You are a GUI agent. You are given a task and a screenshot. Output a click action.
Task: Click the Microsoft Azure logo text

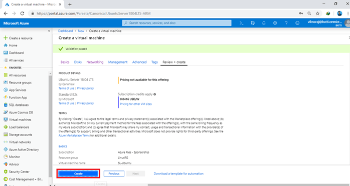point(16,23)
